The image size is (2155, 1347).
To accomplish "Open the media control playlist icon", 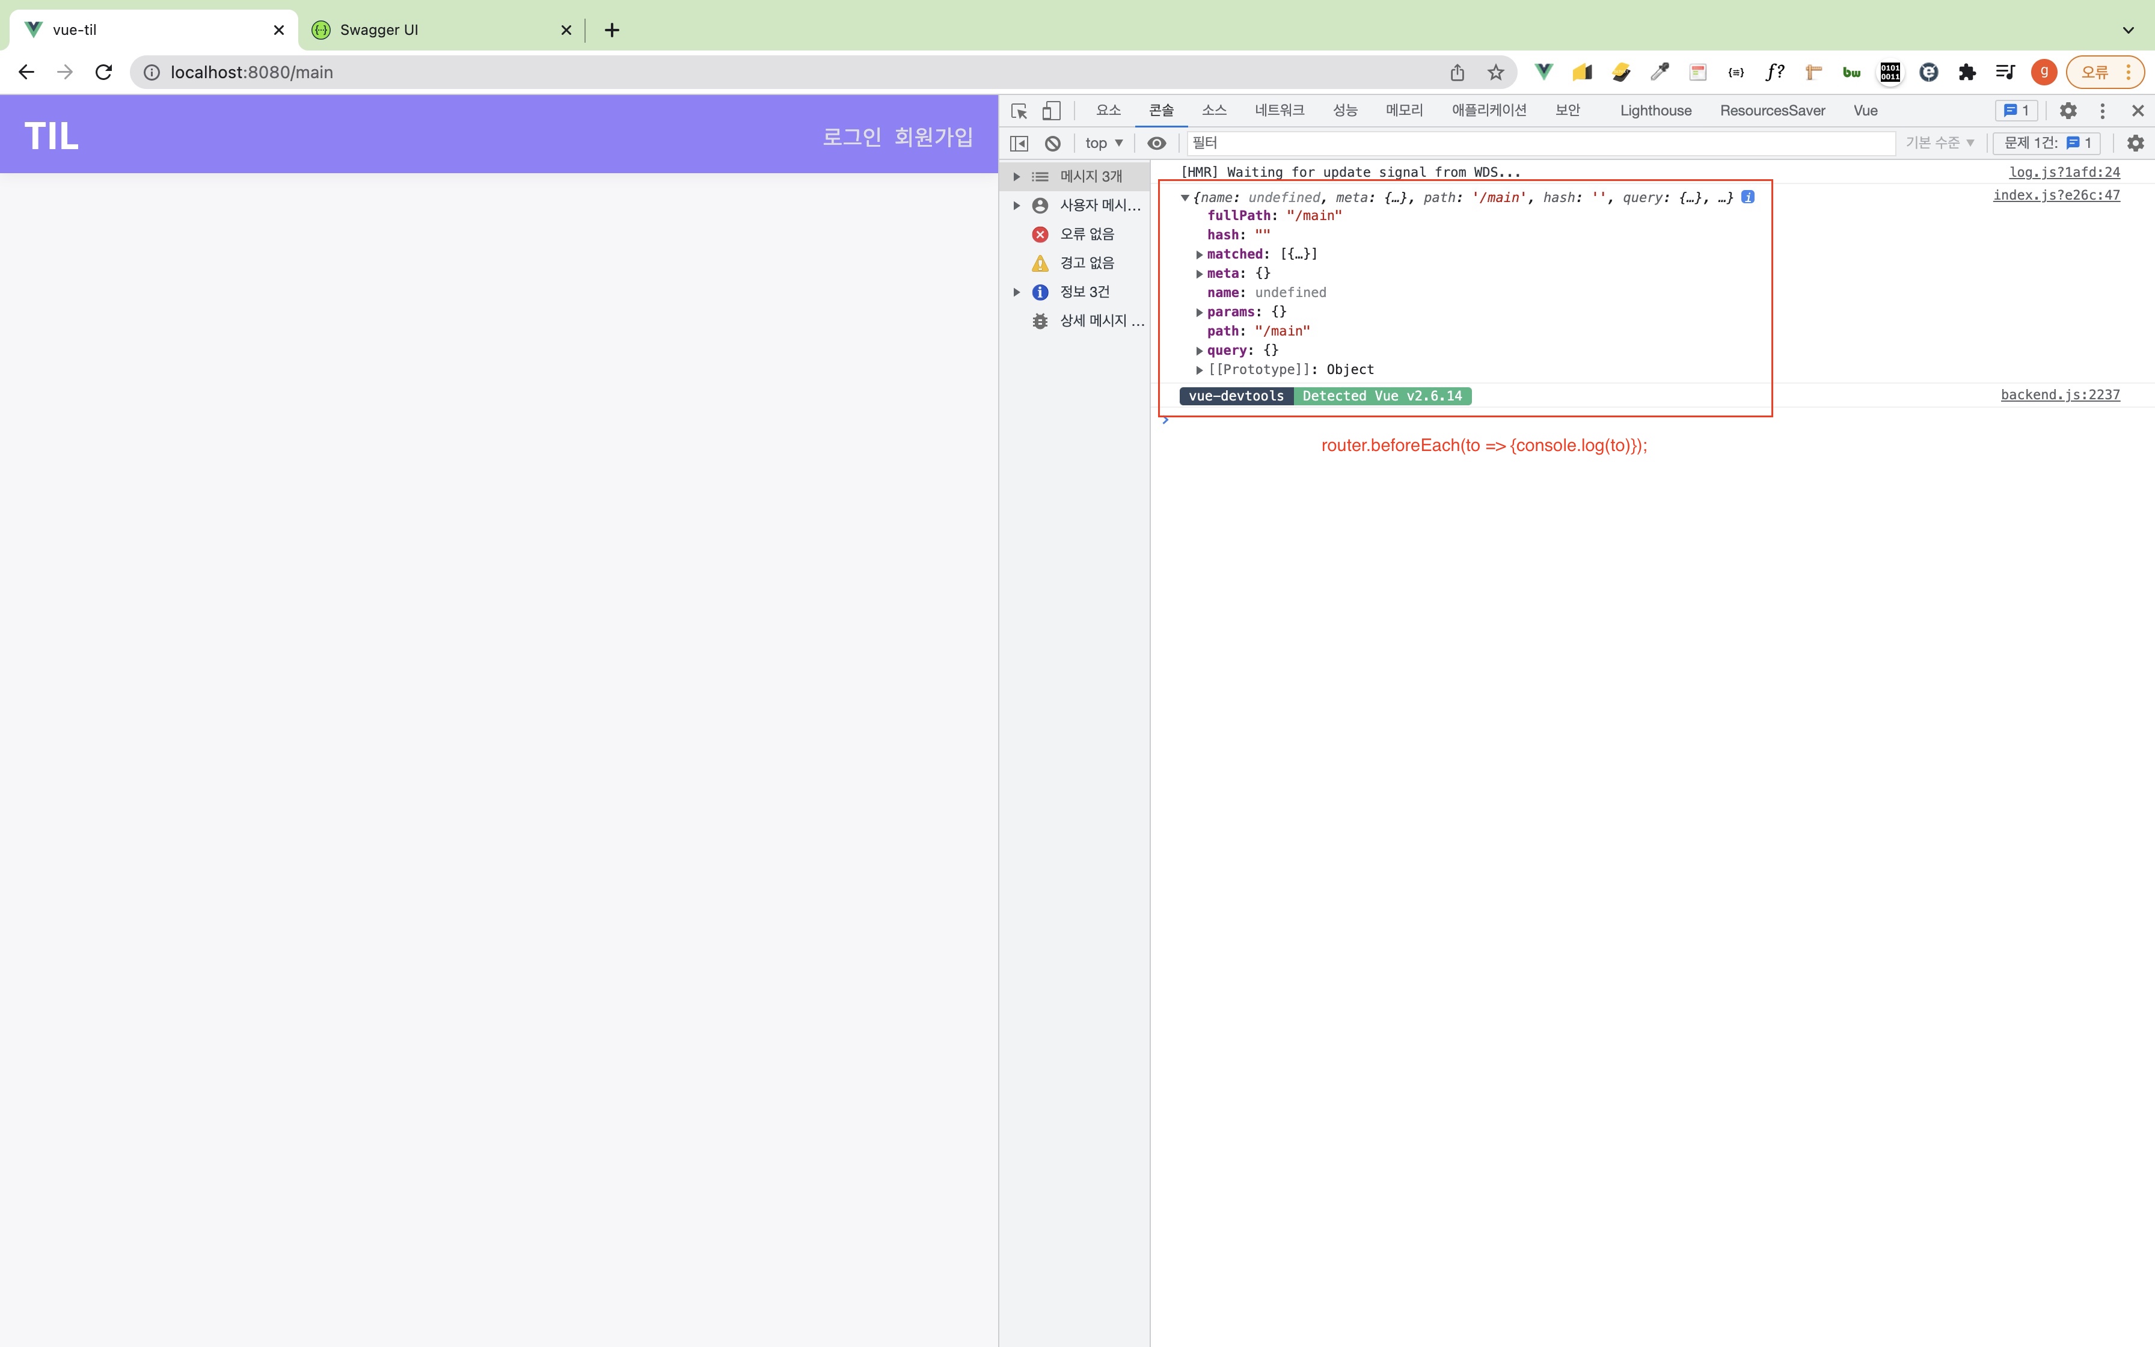I will click(x=2005, y=72).
